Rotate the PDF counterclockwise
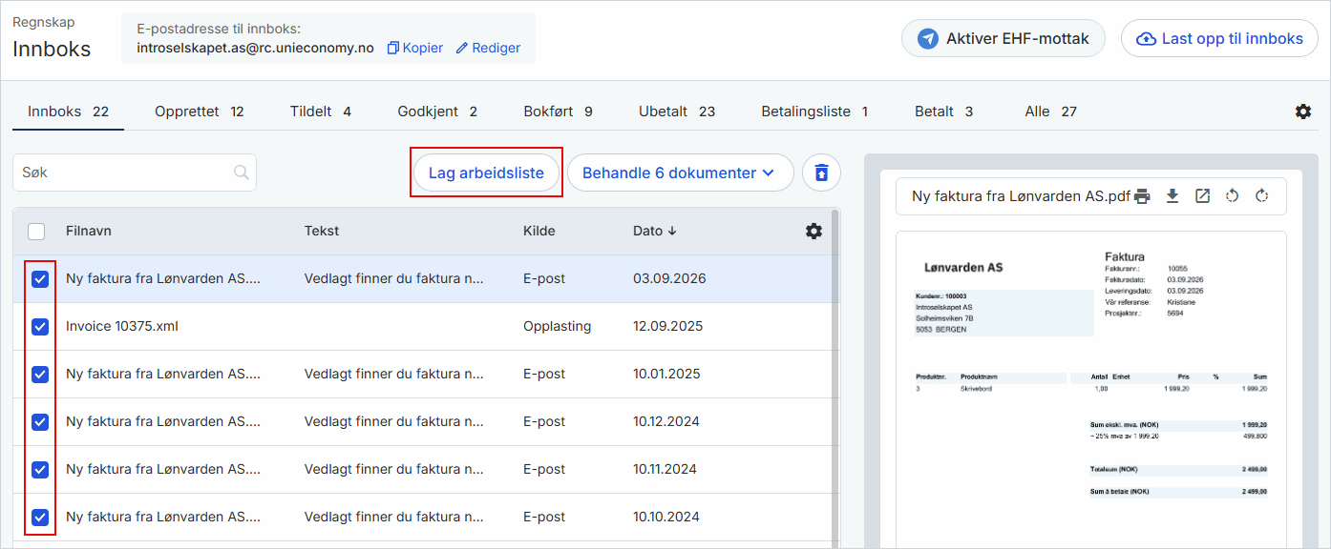This screenshot has height=549, width=1331. click(x=1233, y=195)
